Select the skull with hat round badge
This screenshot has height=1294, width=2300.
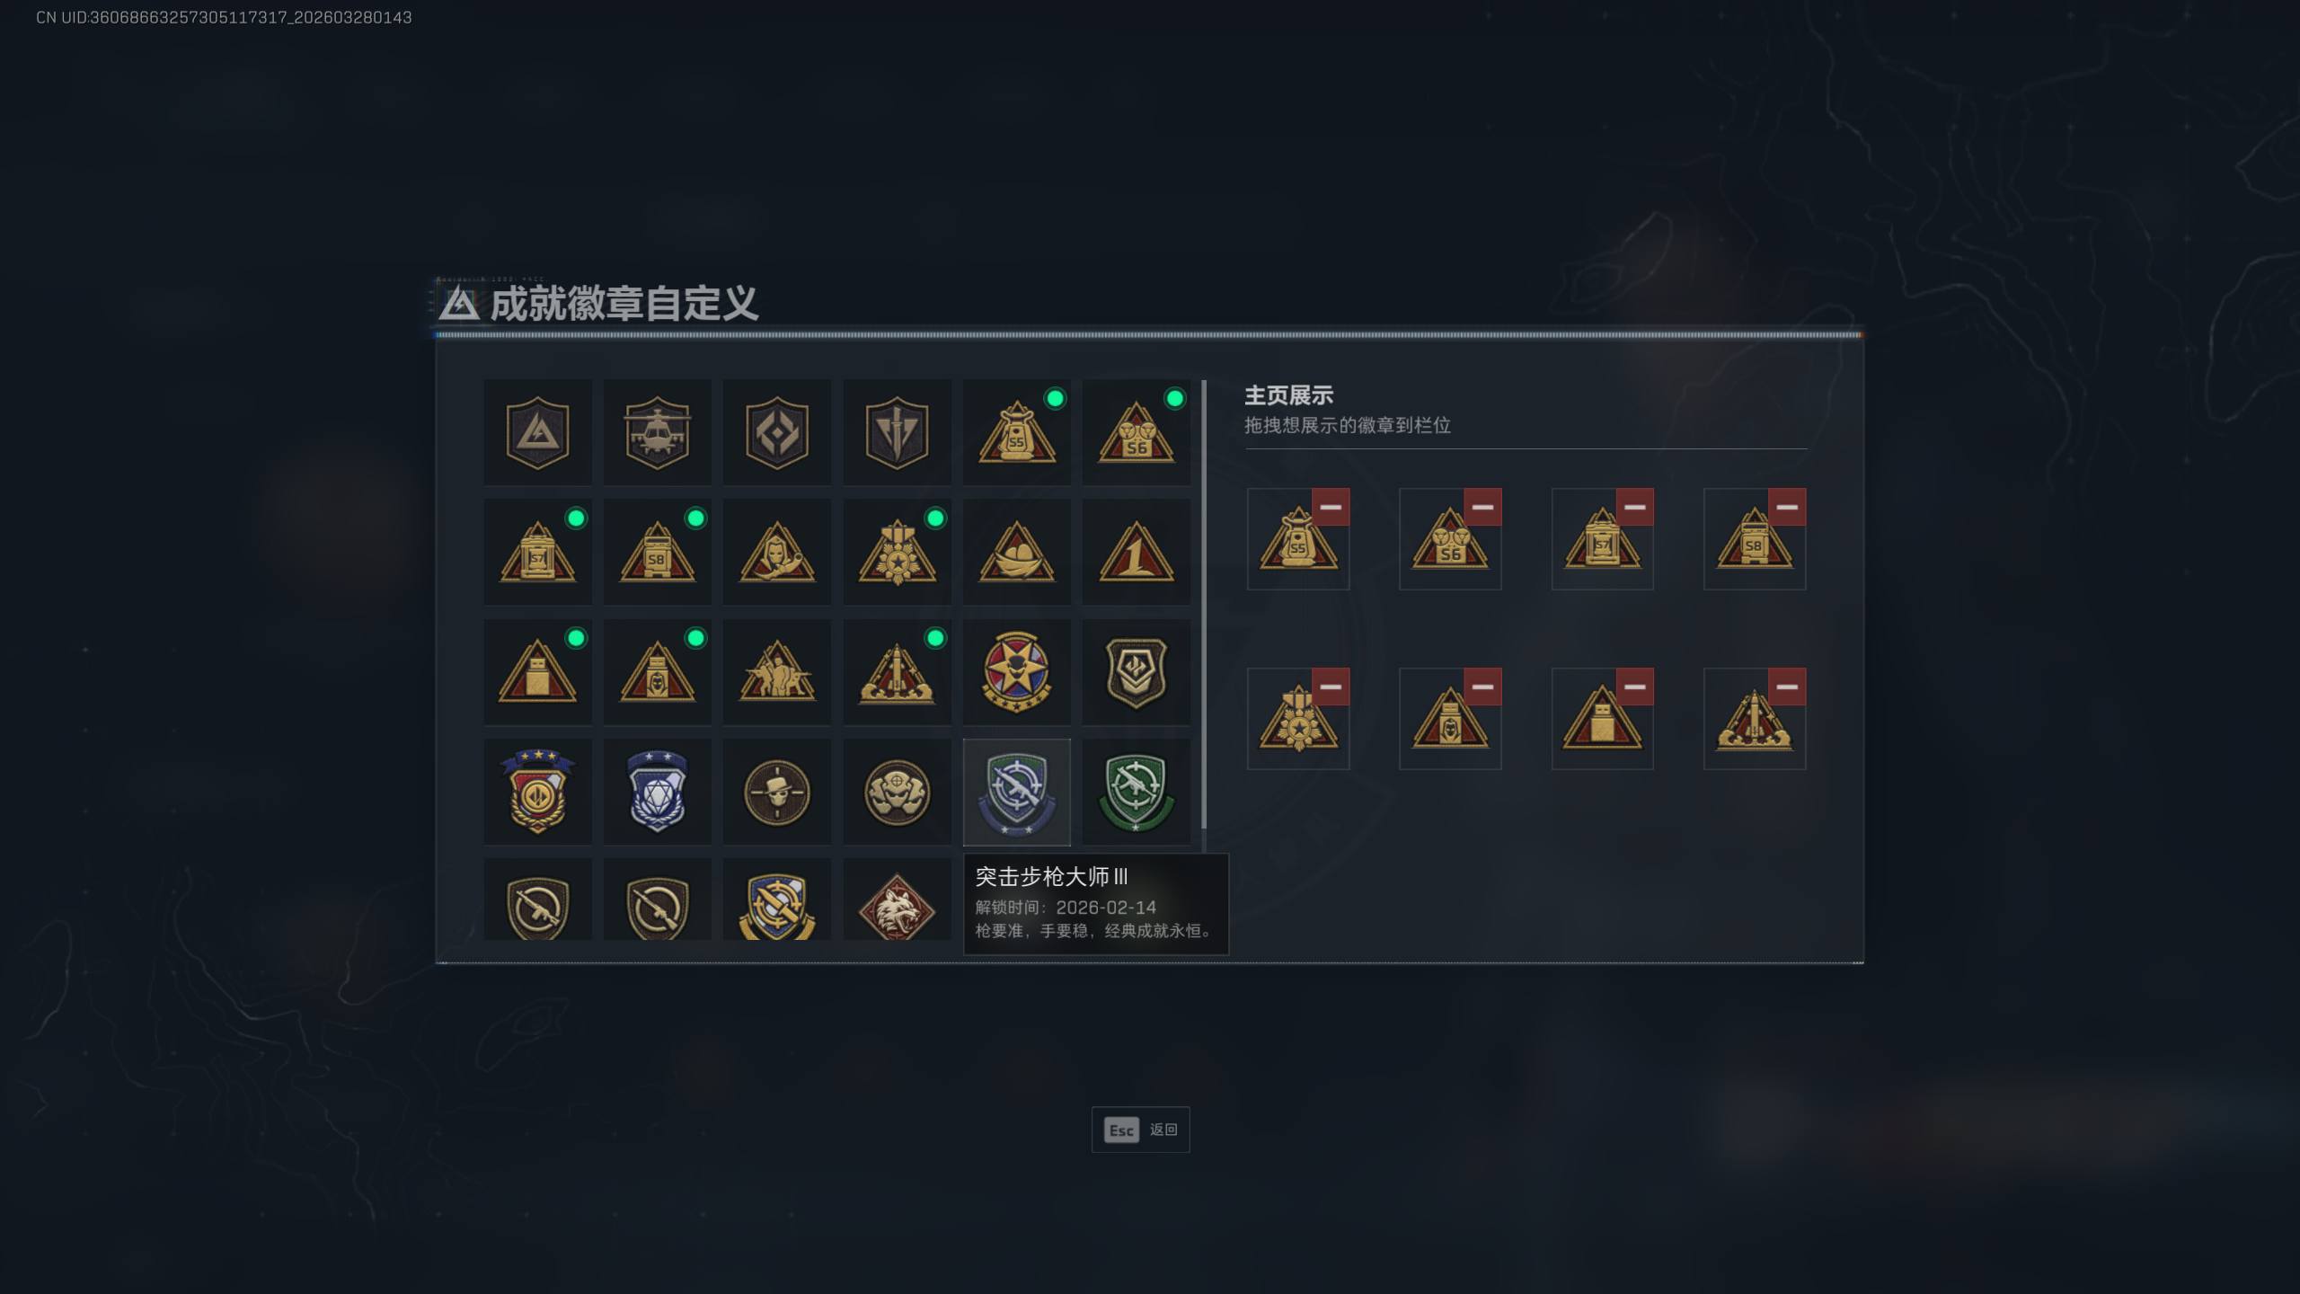[x=777, y=792]
